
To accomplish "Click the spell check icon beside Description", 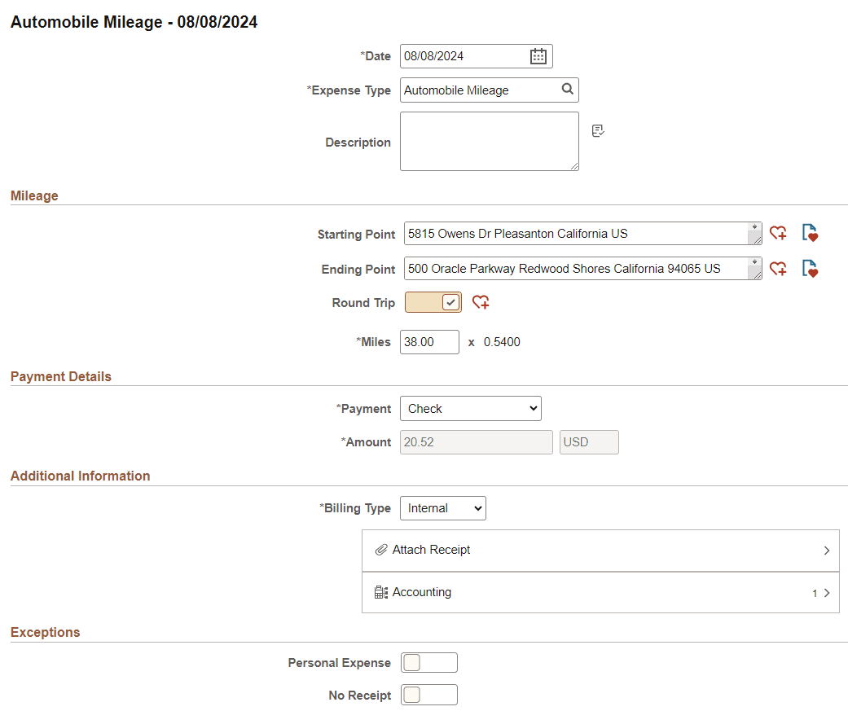I will [x=598, y=130].
